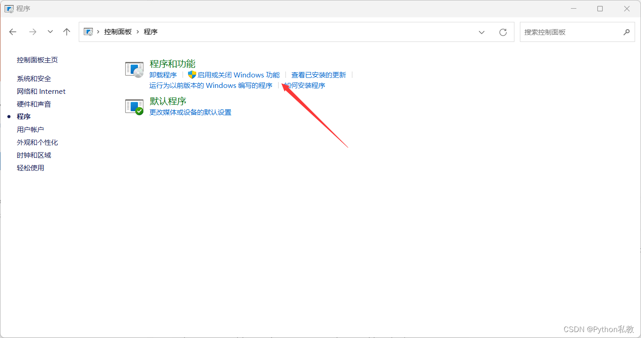Viewport: 641px width, 338px height.
Task: Click the 默认程序 icon
Action: pyautogui.click(x=134, y=107)
